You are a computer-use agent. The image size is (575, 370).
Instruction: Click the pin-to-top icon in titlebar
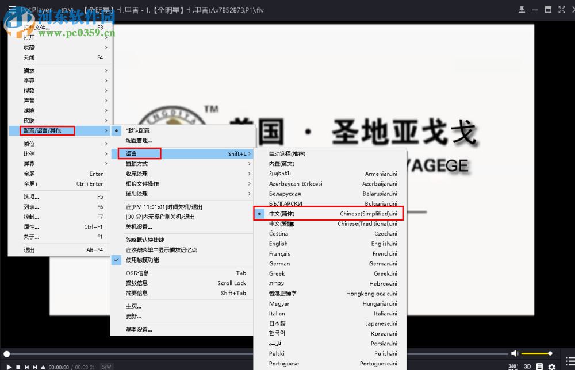pyautogui.click(x=522, y=10)
